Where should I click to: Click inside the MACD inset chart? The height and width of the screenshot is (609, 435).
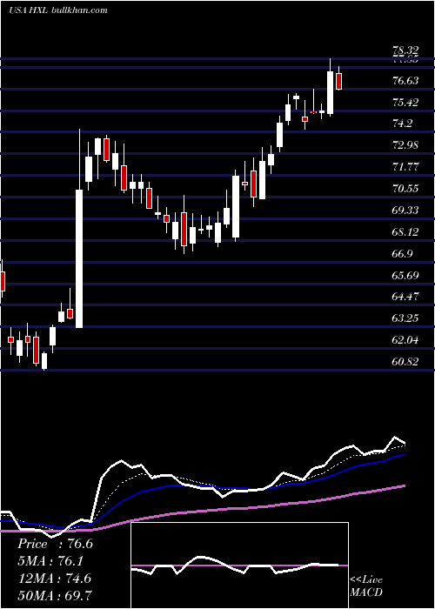(239, 565)
